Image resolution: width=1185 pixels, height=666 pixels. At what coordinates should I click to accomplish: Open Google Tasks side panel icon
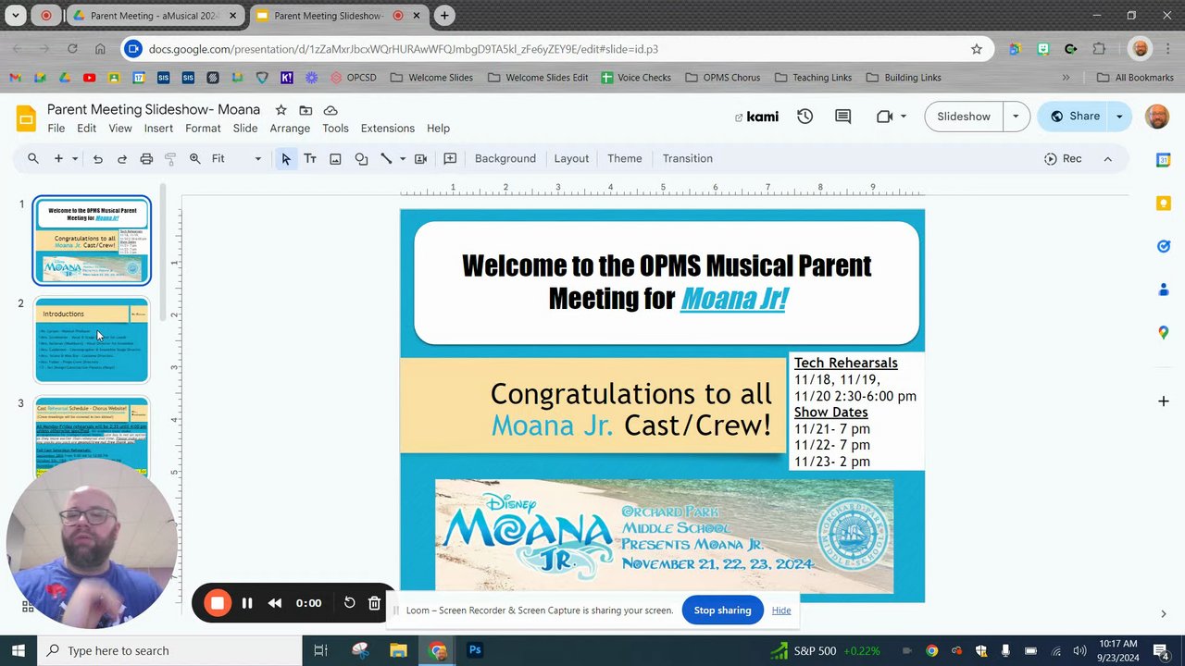click(1164, 246)
